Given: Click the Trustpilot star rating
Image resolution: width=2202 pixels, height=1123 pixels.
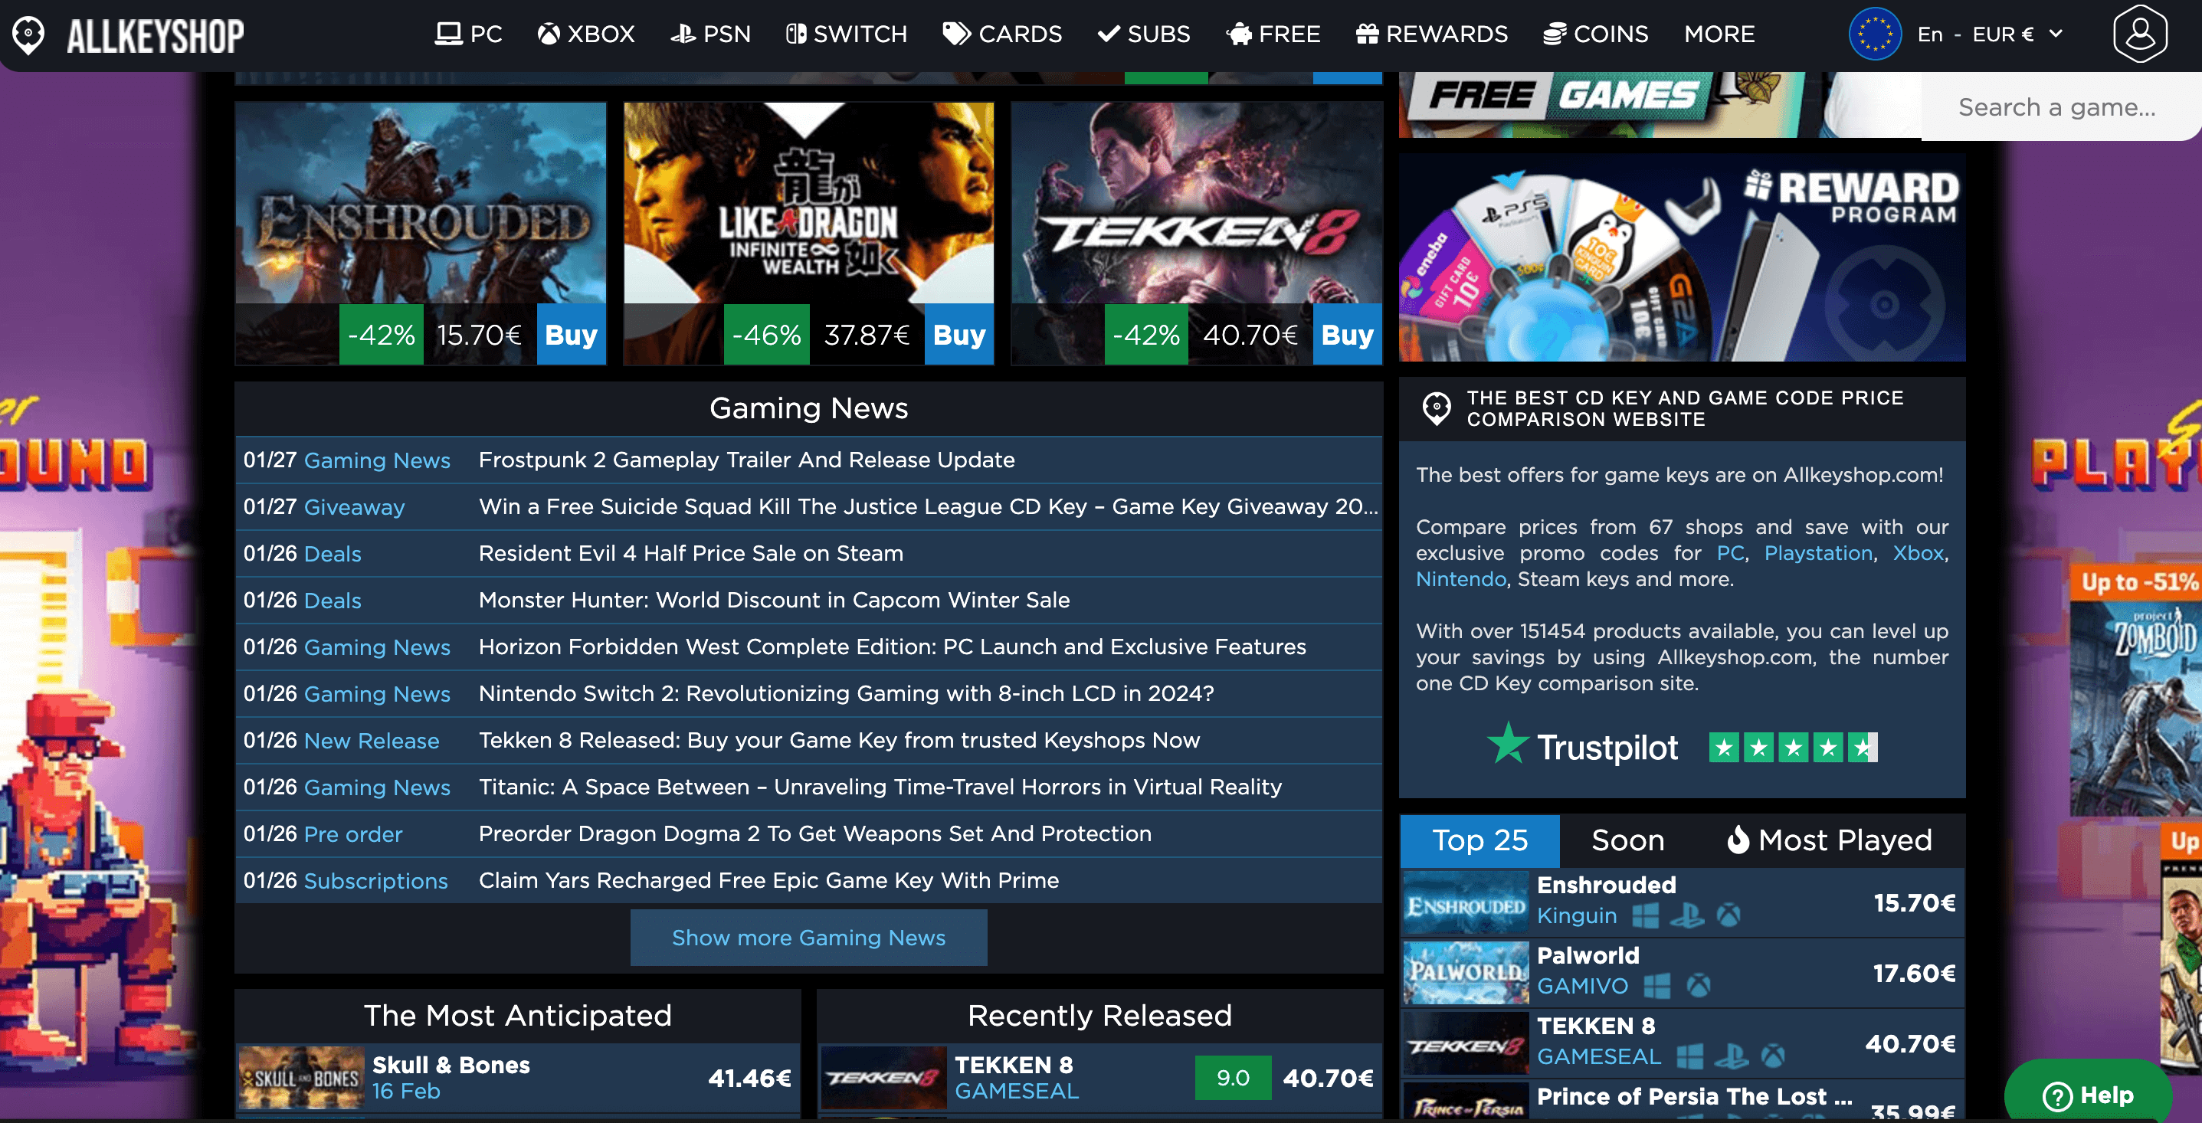Looking at the screenshot, I should tap(1793, 748).
